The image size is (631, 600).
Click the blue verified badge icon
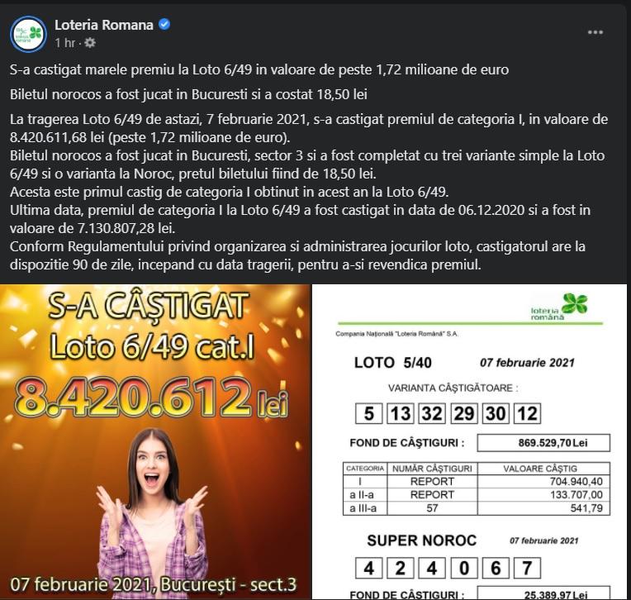(164, 25)
